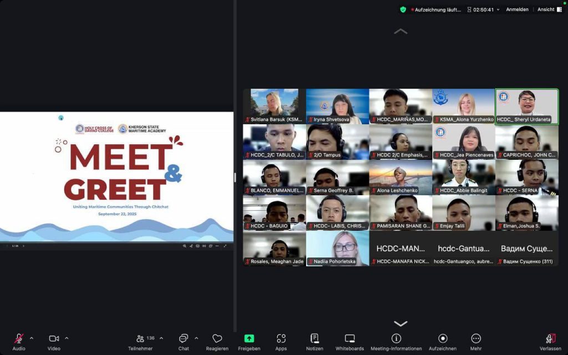This screenshot has width=568, height=355.
Task: Expand video options arrow next to Video
Action: point(67,338)
